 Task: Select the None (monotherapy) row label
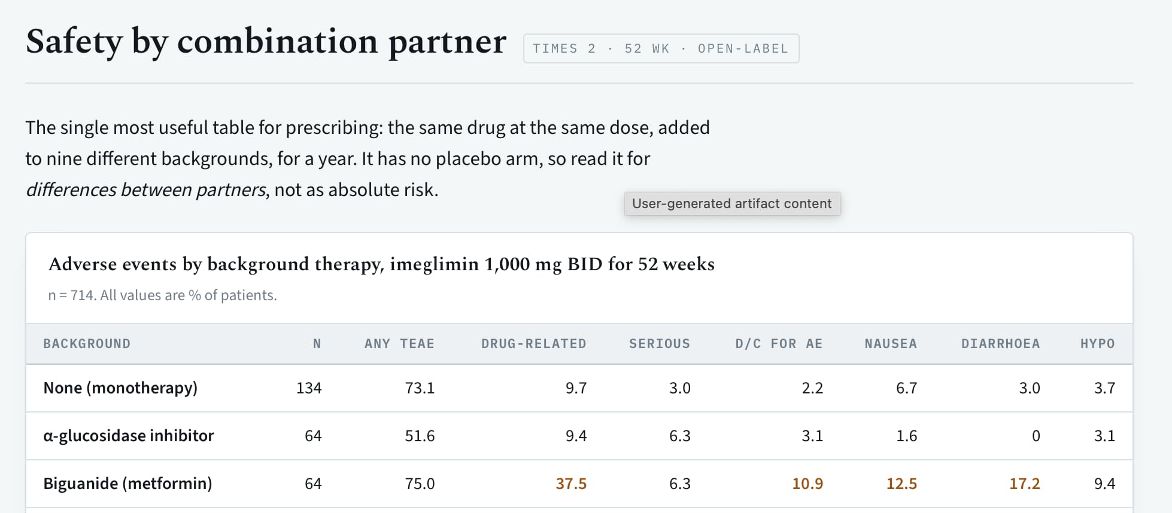pos(120,388)
